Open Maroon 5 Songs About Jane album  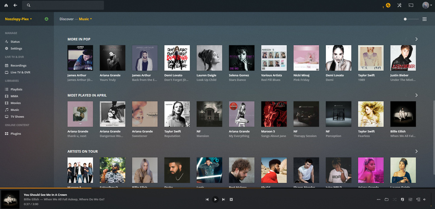(274, 114)
